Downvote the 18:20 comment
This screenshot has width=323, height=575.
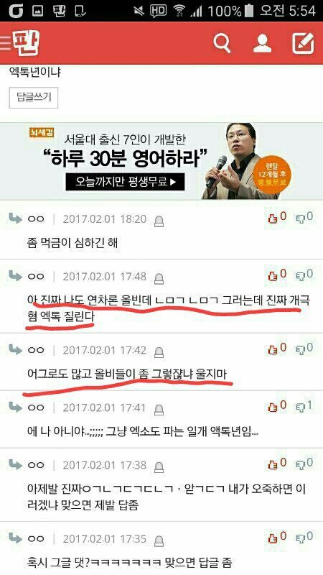tap(304, 218)
